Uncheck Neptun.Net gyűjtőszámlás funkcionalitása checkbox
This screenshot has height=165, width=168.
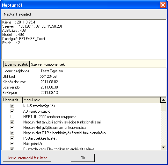click(12, 127)
